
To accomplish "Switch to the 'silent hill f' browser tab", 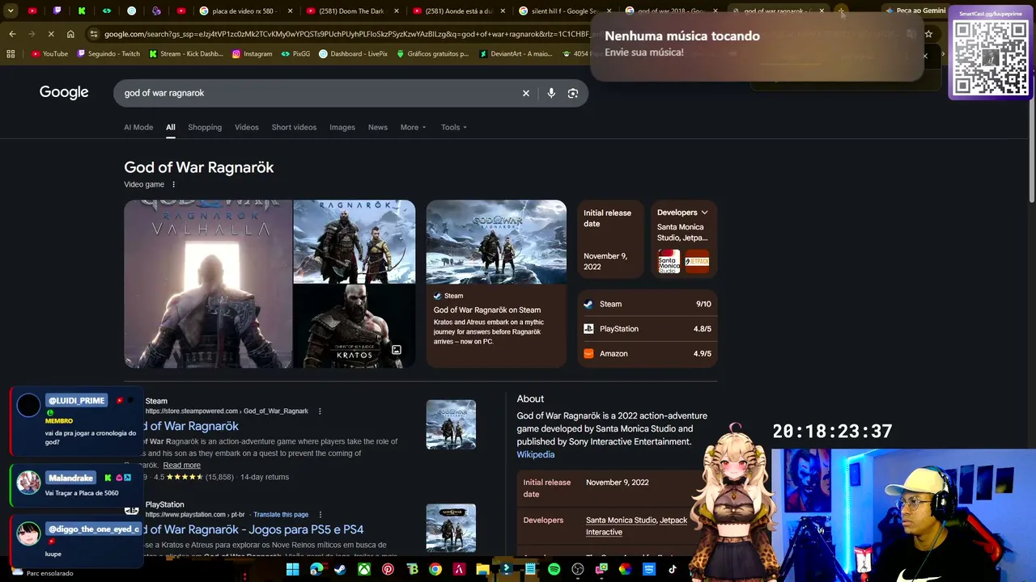I will 566,11.
